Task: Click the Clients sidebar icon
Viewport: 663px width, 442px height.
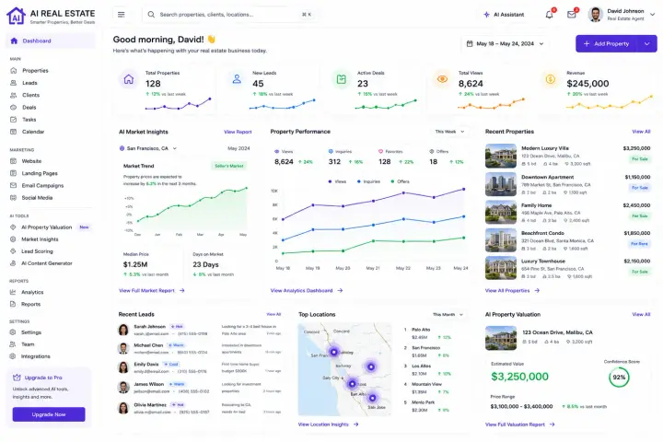Action: (14, 95)
